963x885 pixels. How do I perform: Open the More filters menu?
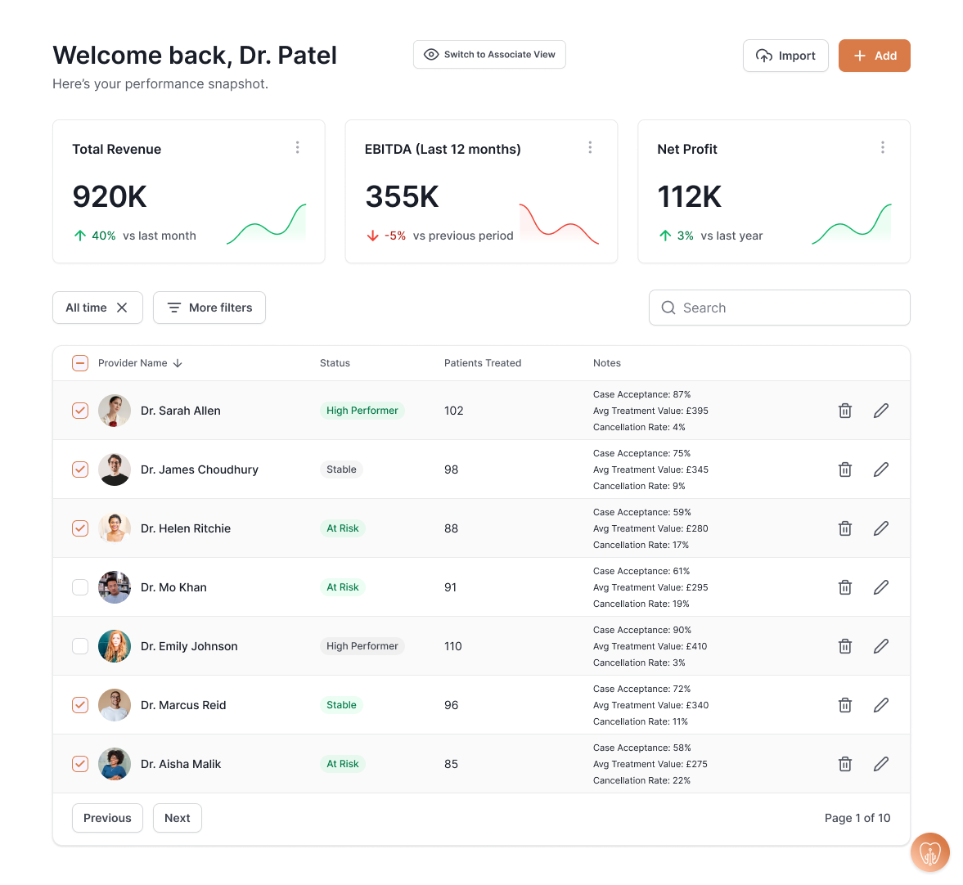point(209,308)
